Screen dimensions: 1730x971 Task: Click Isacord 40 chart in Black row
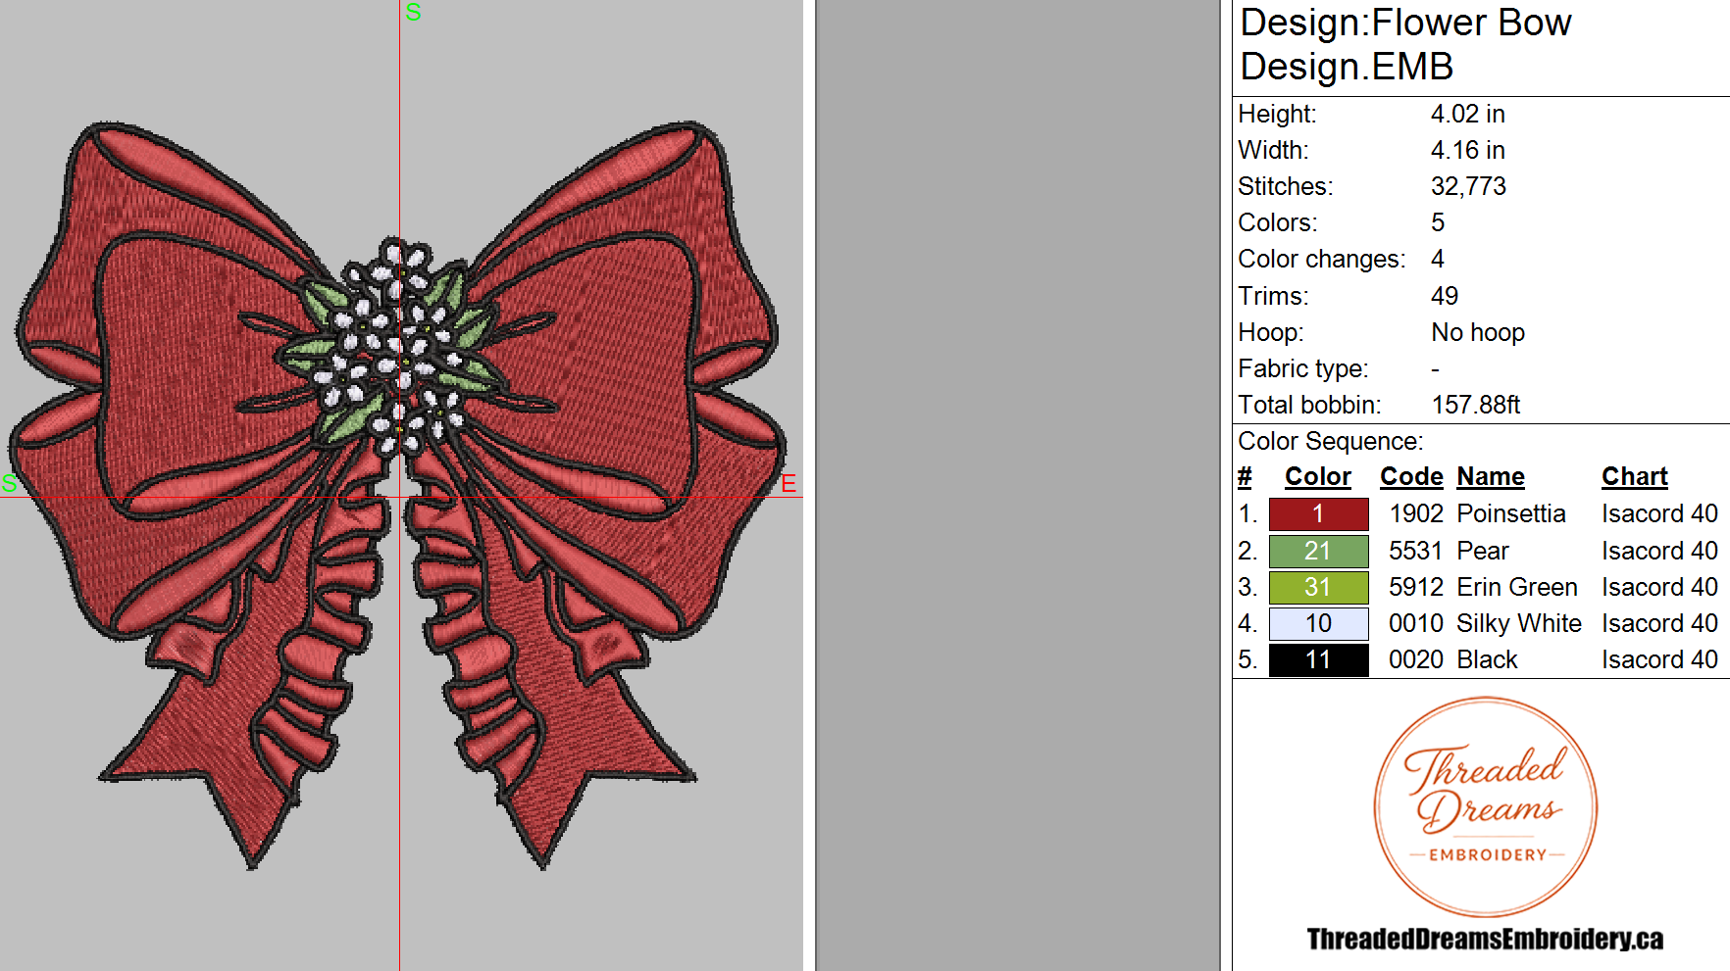pyautogui.click(x=1659, y=659)
